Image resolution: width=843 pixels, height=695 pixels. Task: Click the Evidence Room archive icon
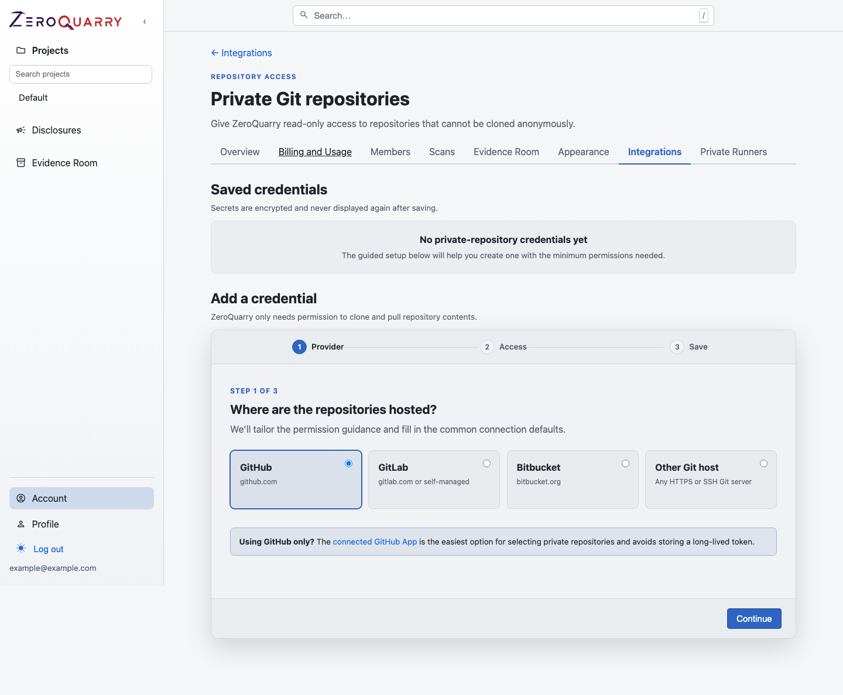pyautogui.click(x=21, y=163)
